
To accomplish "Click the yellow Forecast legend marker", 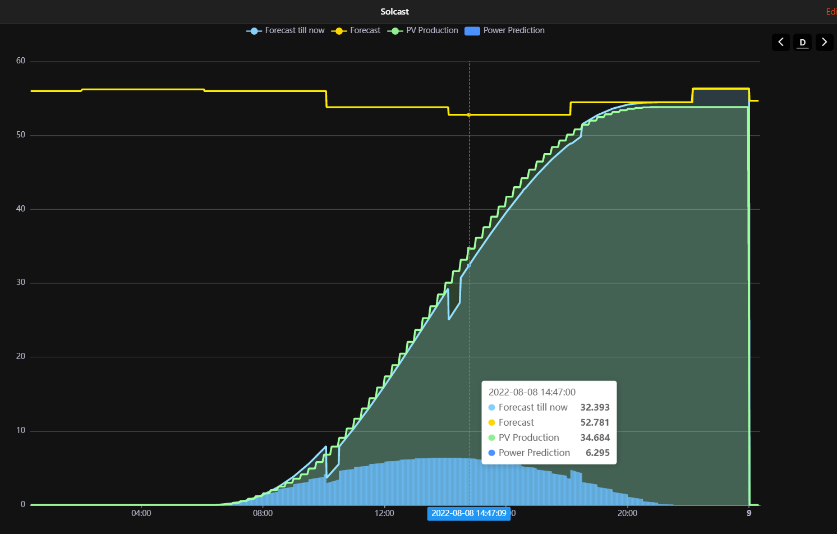I will (339, 31).
